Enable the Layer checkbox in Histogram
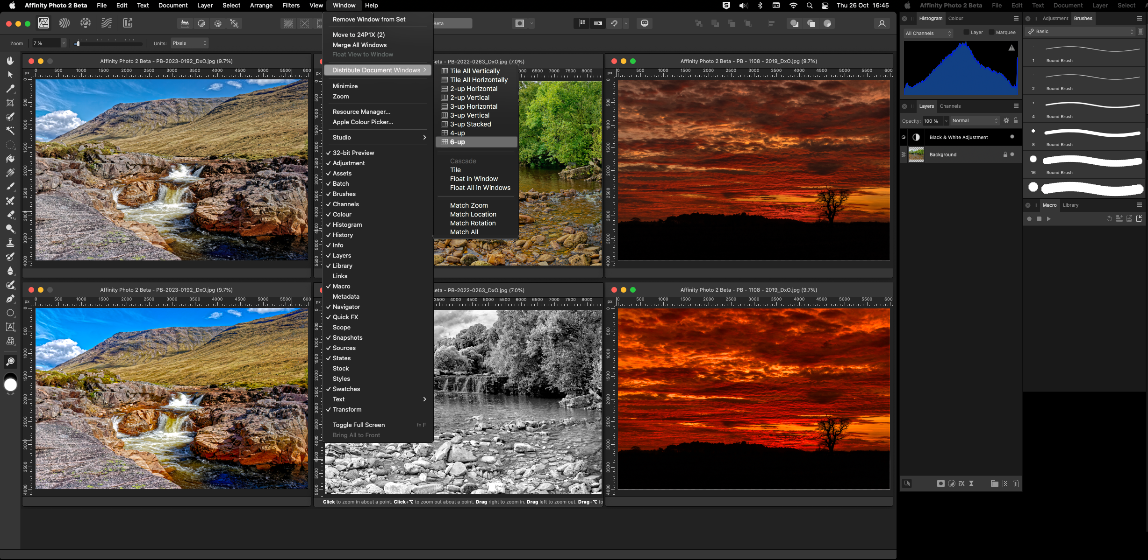 click(966, 33)
